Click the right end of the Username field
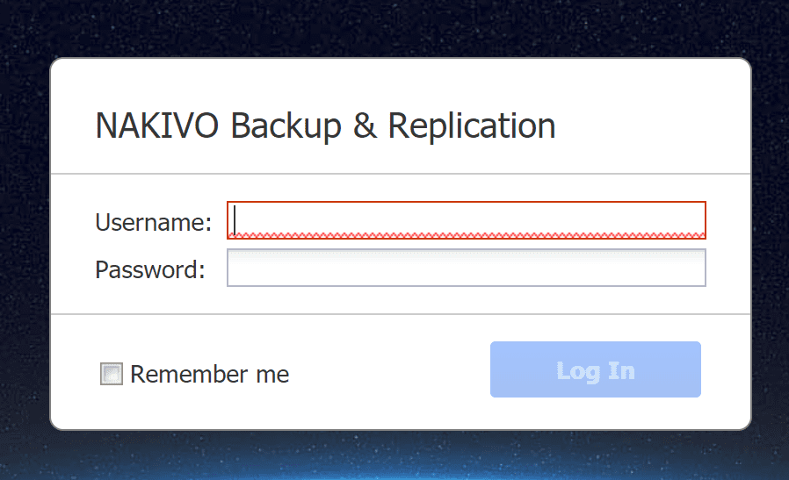The image size is (789, 480). pos(694,220)
